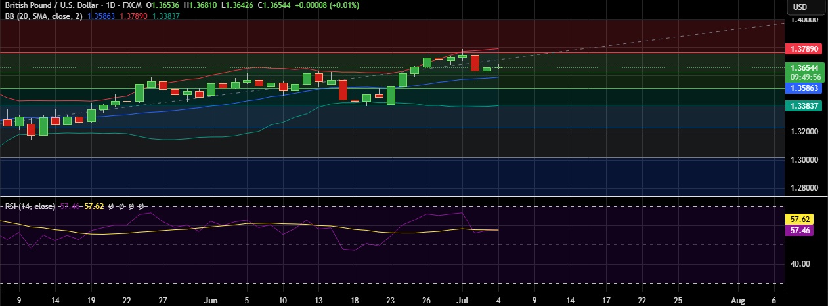
Task: Click the 5 date label after Jun
Action: [x=247, y=299]
